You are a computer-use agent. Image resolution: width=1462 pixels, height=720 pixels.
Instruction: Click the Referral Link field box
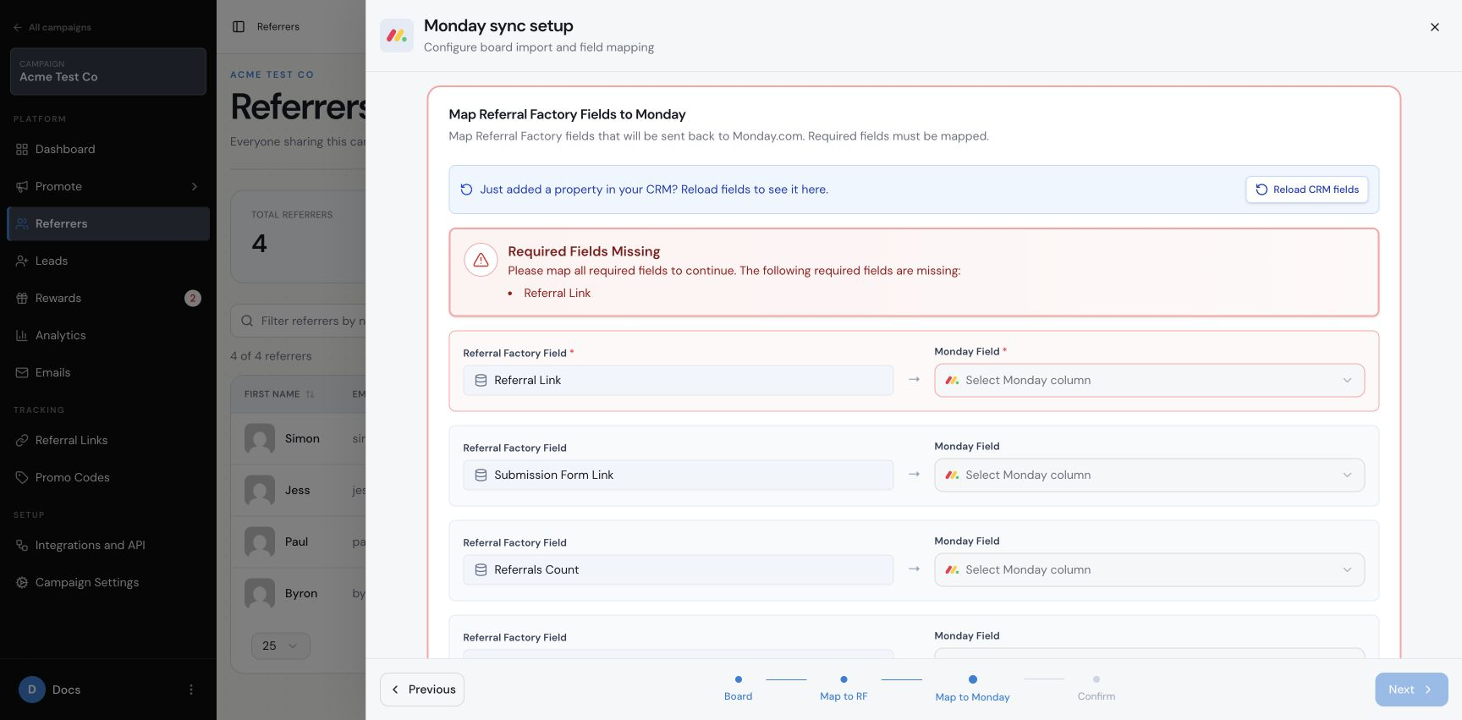click(678, 381)
